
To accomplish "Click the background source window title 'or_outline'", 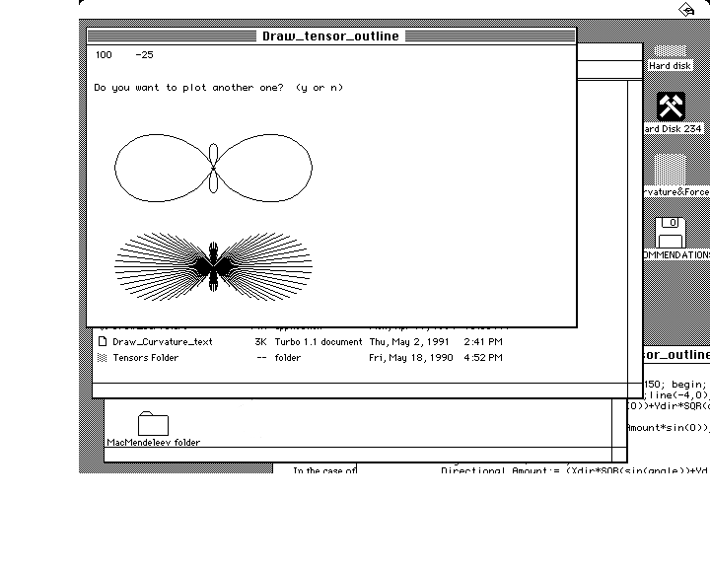I will pos(676,355).
